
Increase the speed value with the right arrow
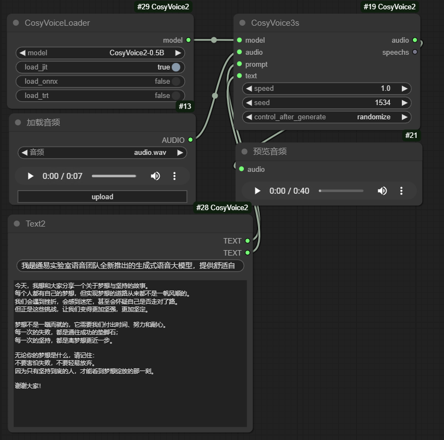coord(405,89)
